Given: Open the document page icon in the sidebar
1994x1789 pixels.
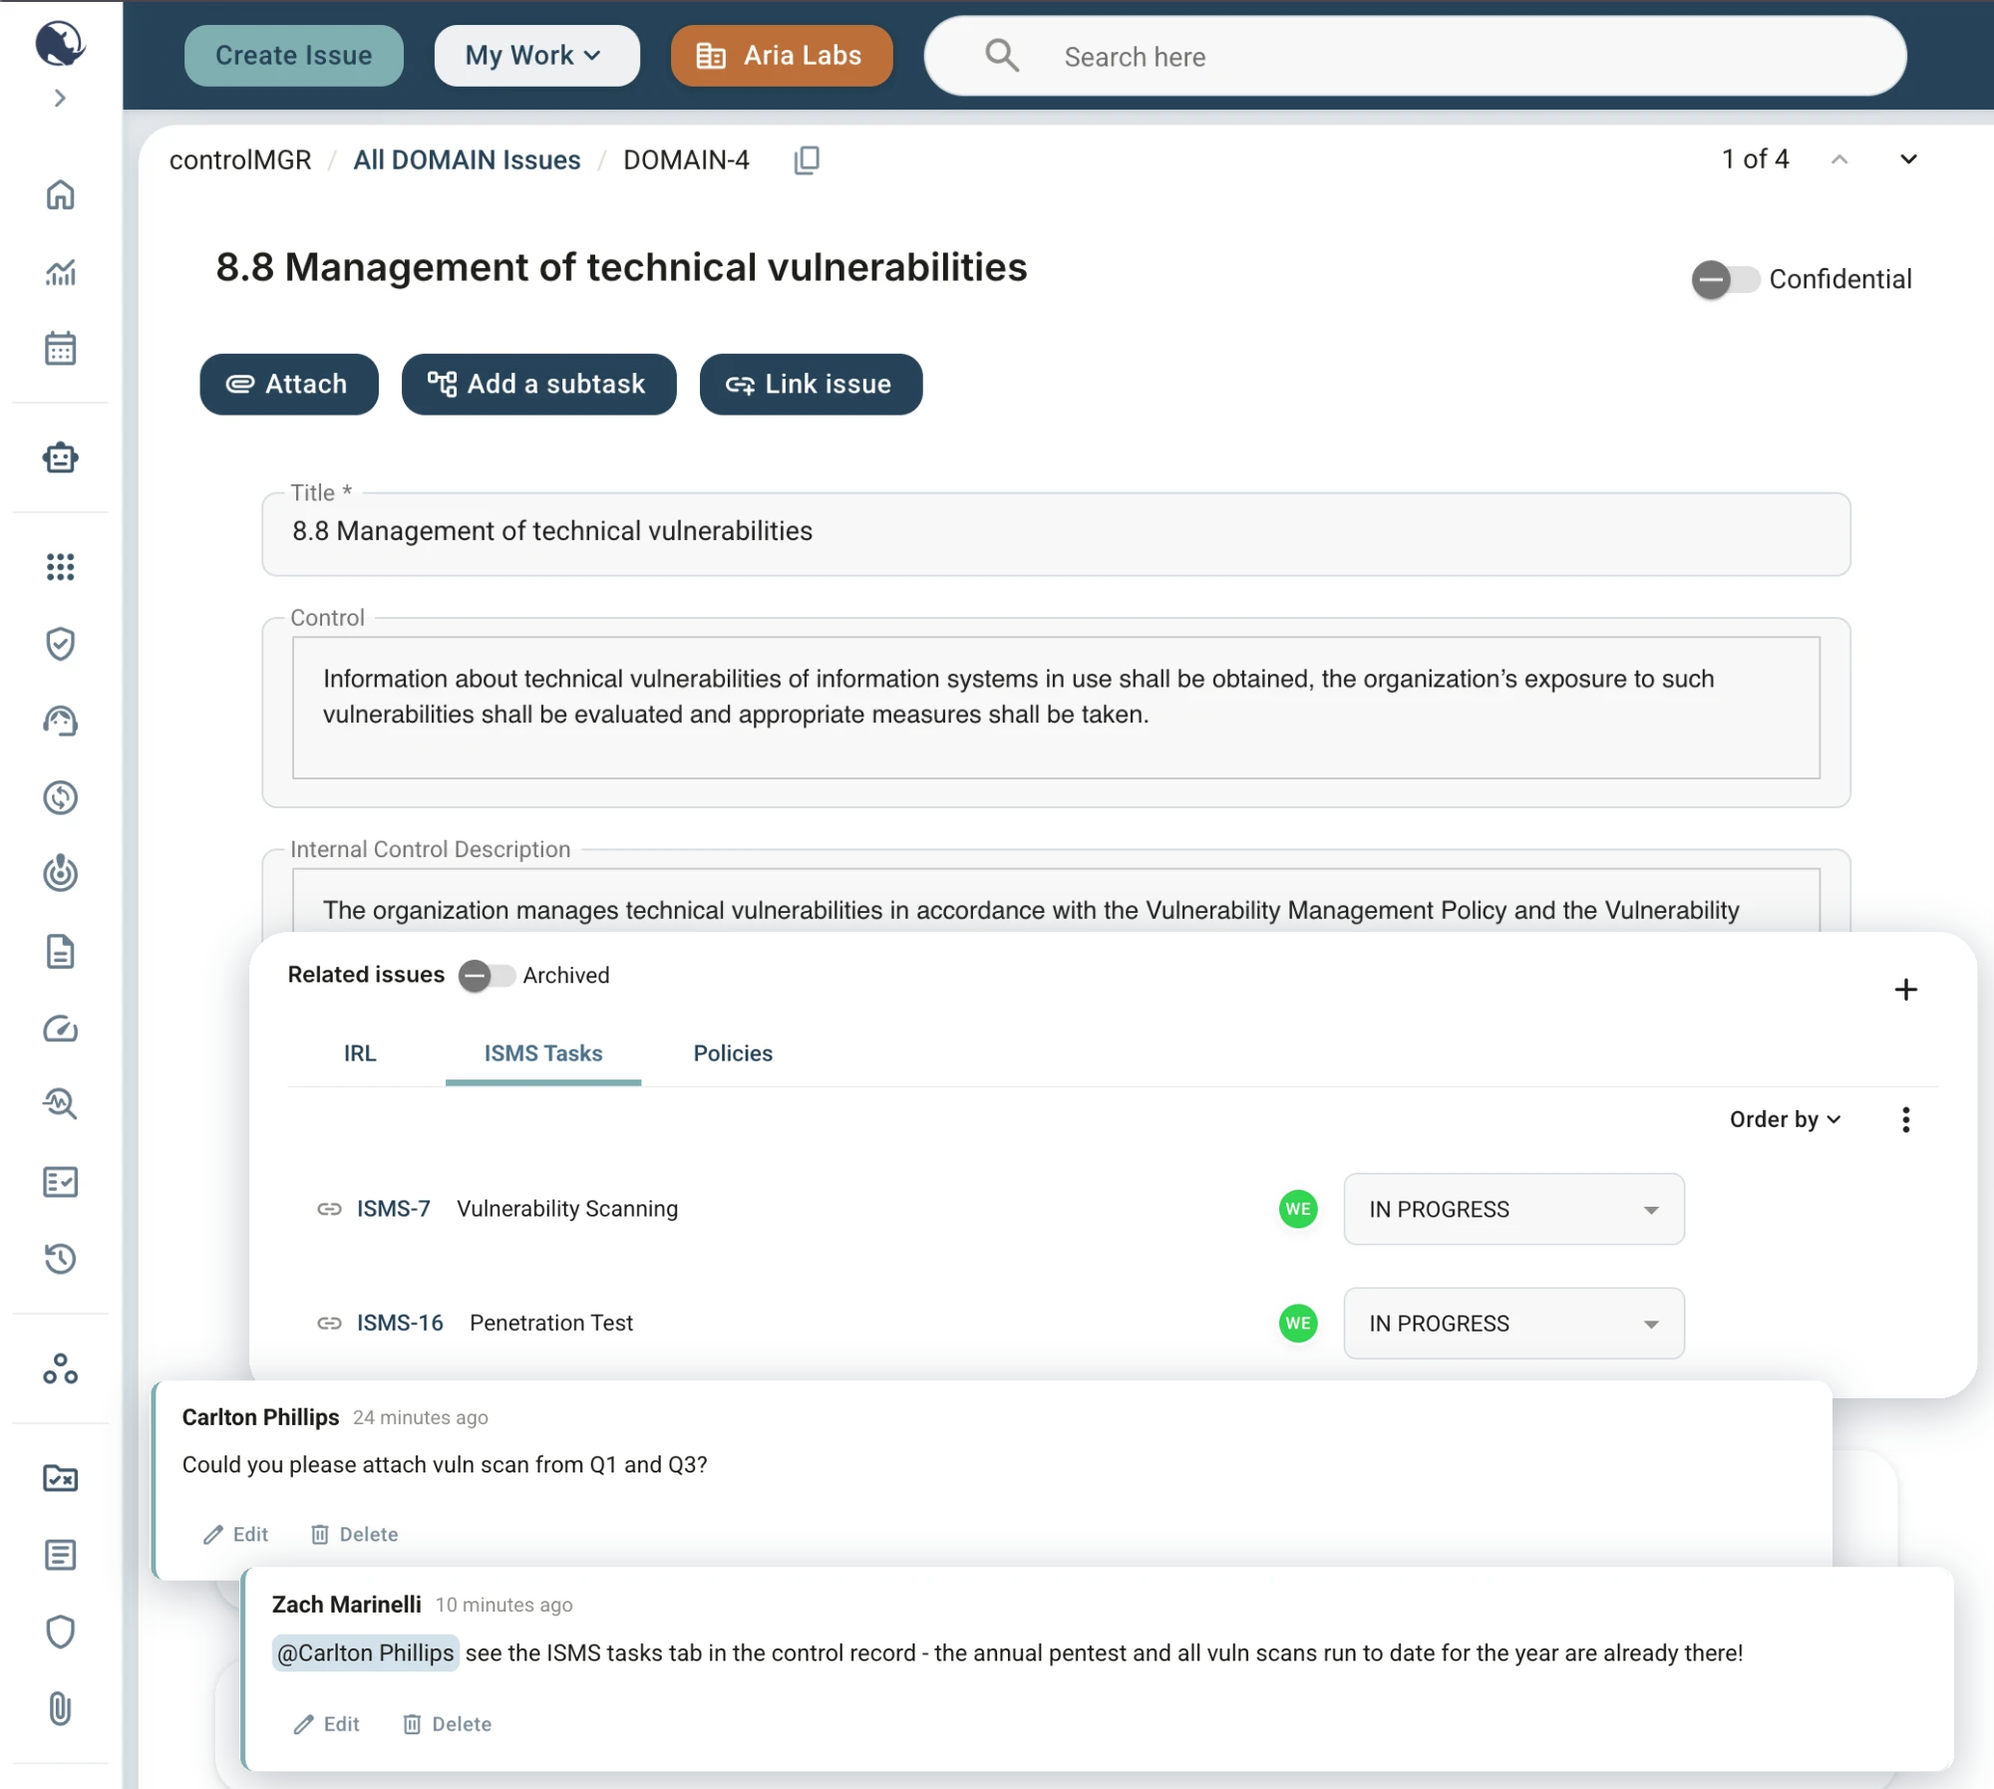Looking at the screenshot, I should point(61,952).
